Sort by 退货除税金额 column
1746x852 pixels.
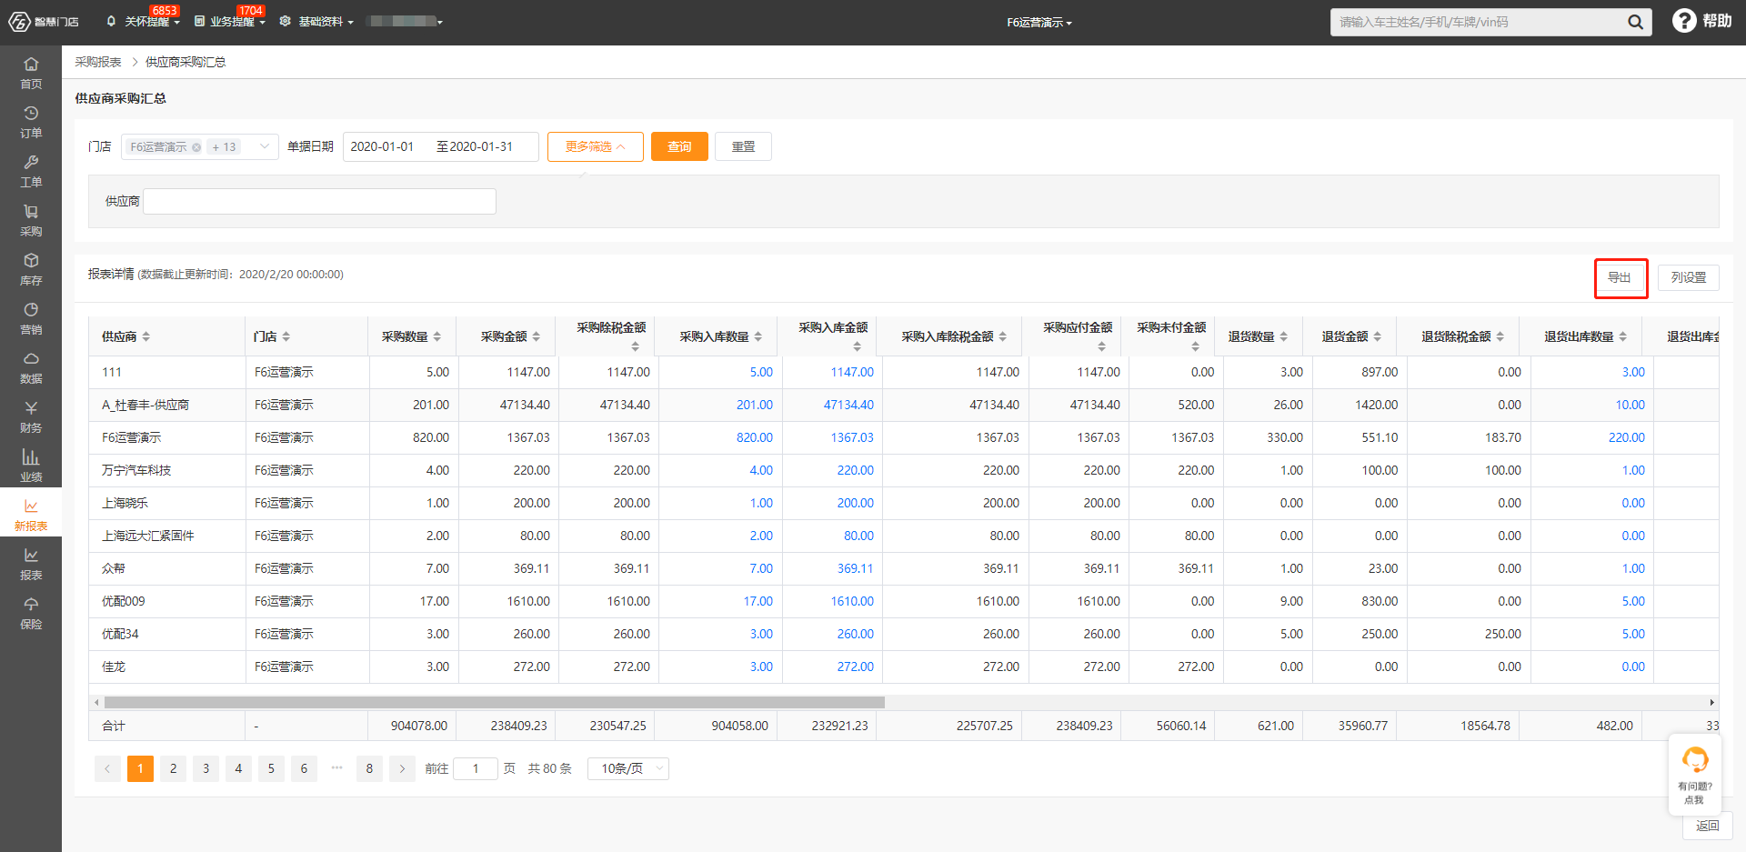[x=1500, y=336]
